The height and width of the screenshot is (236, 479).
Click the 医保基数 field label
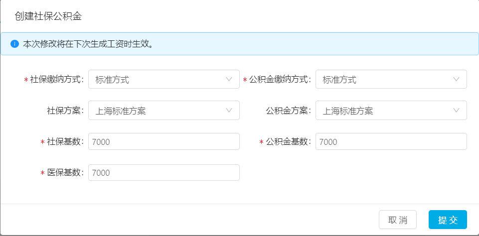click(65, 173)
